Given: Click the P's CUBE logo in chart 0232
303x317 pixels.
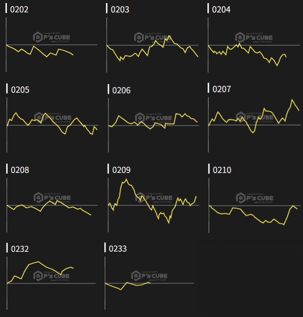Looking at the screenshot, I should (x=52, y=276).
